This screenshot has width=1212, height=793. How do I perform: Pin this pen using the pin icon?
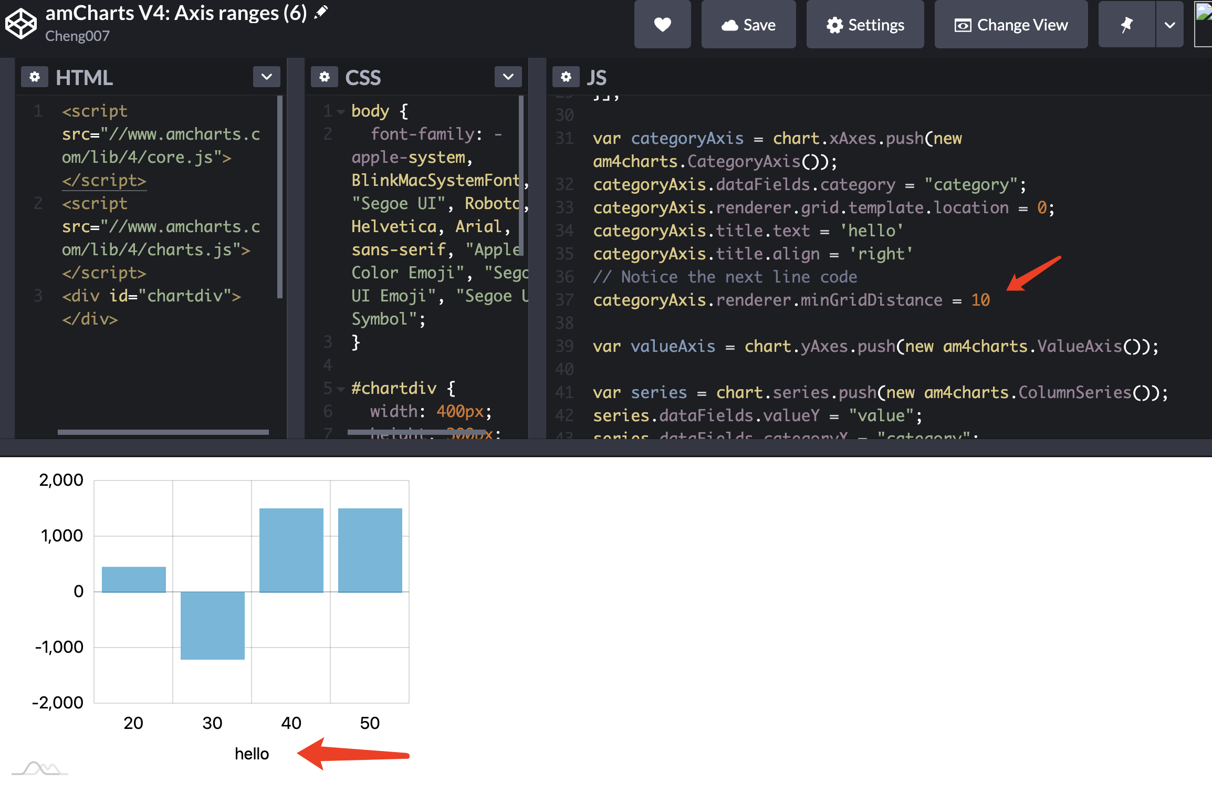point(1126,24)
